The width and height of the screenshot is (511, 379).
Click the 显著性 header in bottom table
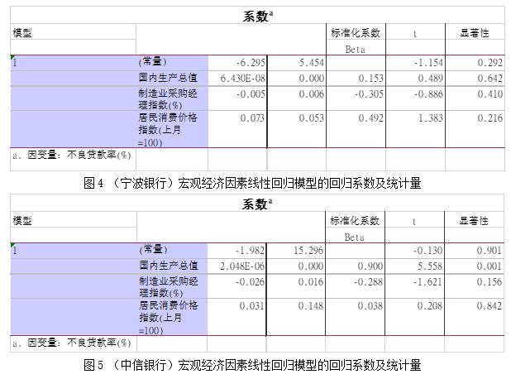(x=474, y=221)
